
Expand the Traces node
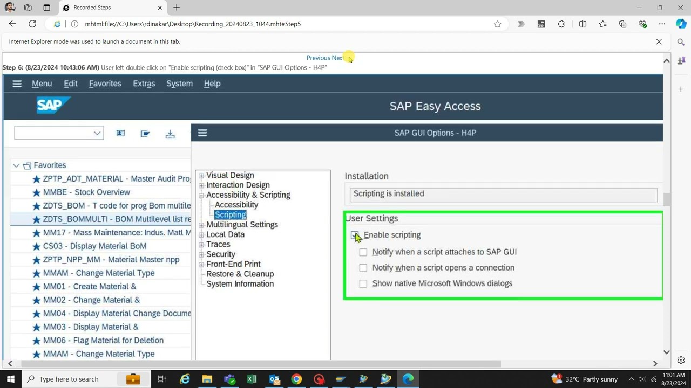point(201,245)
